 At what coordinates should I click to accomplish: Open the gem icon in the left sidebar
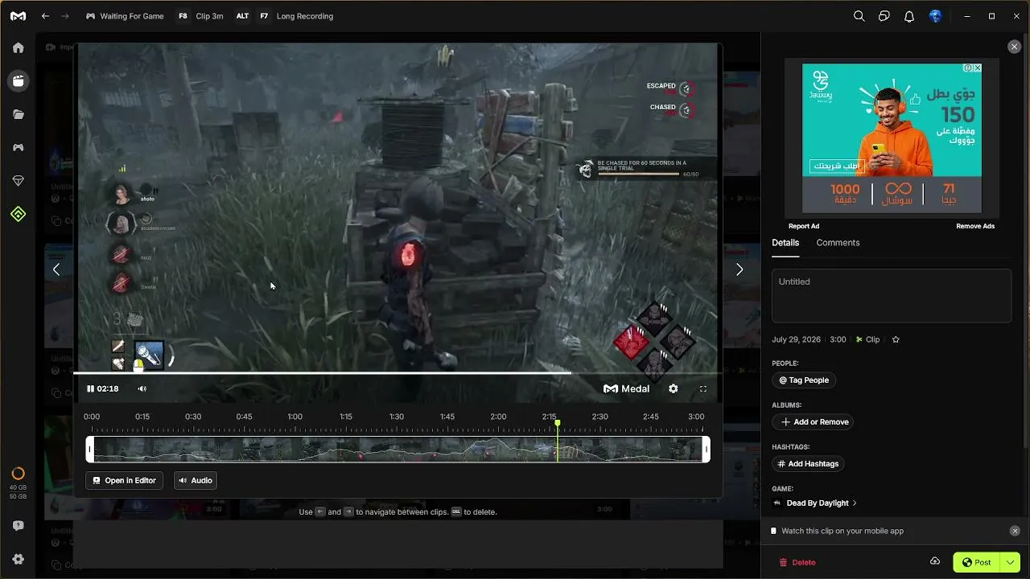(18, 181)
